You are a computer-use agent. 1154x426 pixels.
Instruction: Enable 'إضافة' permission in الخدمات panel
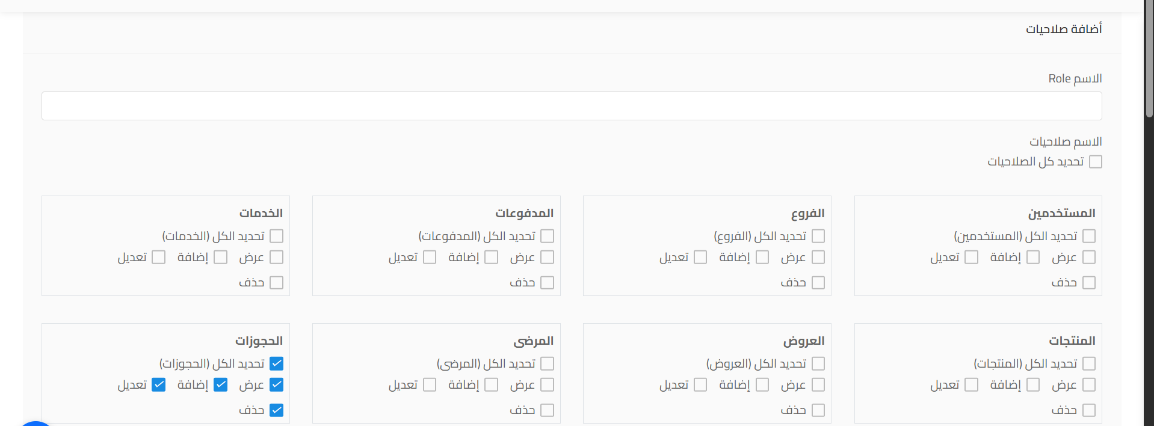[220, 257]
